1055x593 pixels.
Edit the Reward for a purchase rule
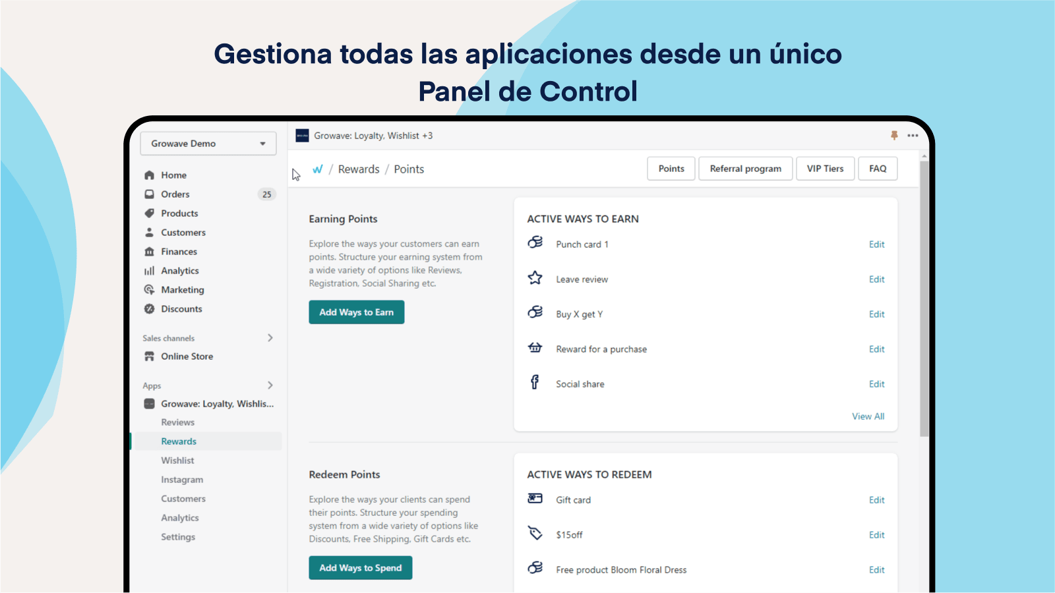(x=877, y=349)
